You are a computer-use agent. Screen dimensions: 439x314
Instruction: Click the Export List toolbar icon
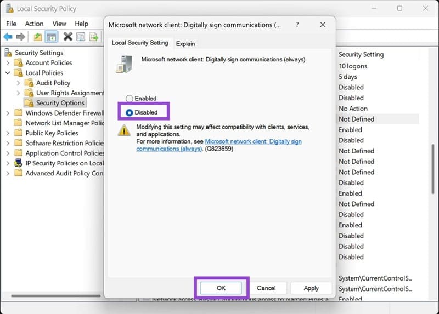94,37
